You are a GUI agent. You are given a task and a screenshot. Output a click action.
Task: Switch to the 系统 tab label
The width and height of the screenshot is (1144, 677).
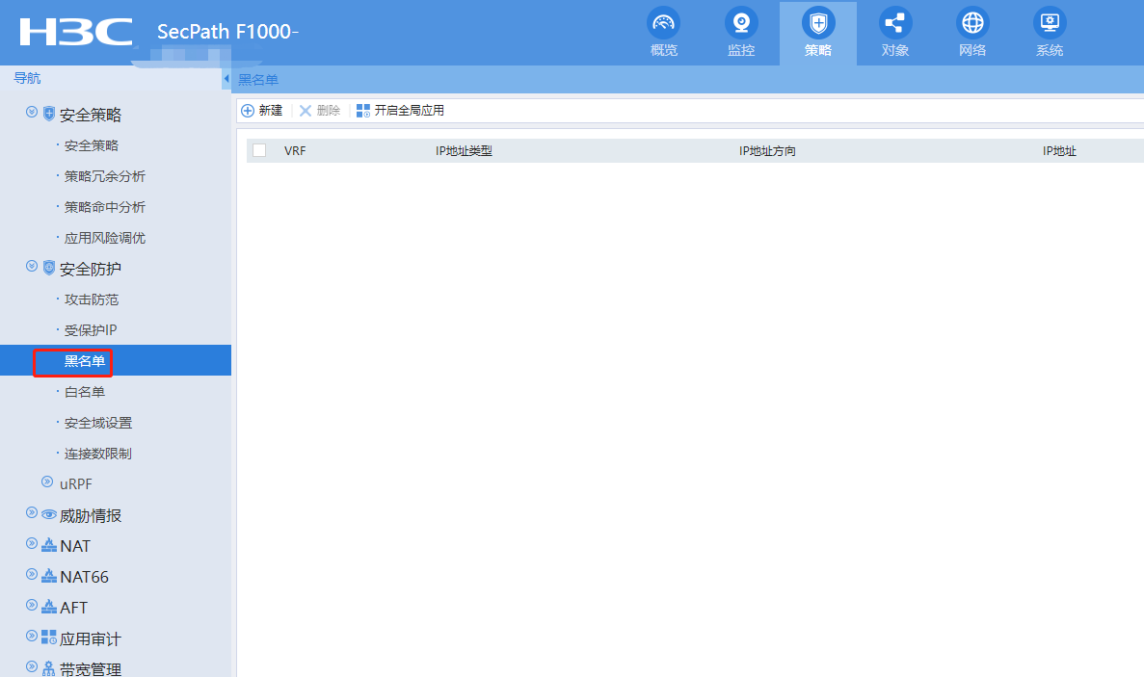1050,50
